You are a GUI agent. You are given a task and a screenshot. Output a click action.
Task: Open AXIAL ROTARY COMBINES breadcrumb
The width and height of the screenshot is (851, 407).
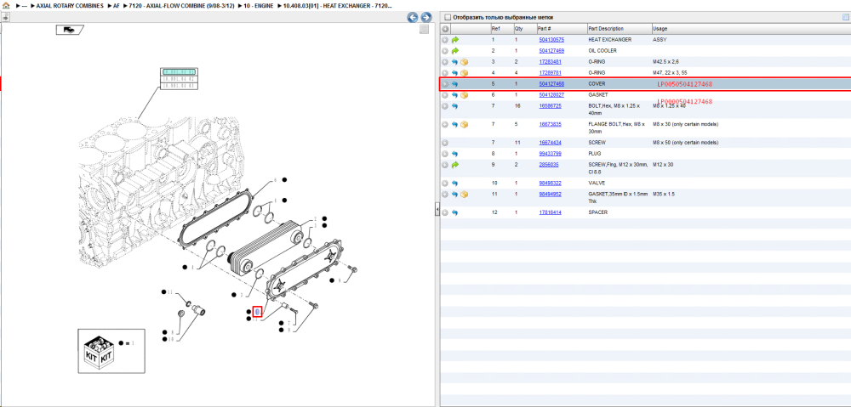click(70, 5)
